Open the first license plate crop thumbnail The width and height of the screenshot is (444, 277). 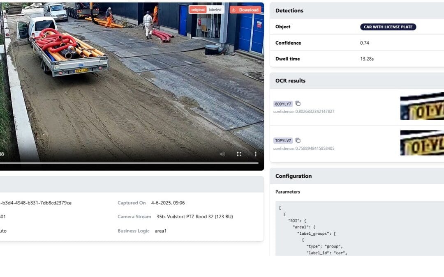coord(422,106)
